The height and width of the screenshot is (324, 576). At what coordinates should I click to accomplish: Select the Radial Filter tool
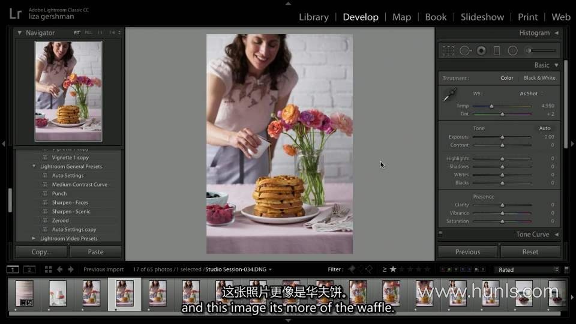click(x=512, y=51)
